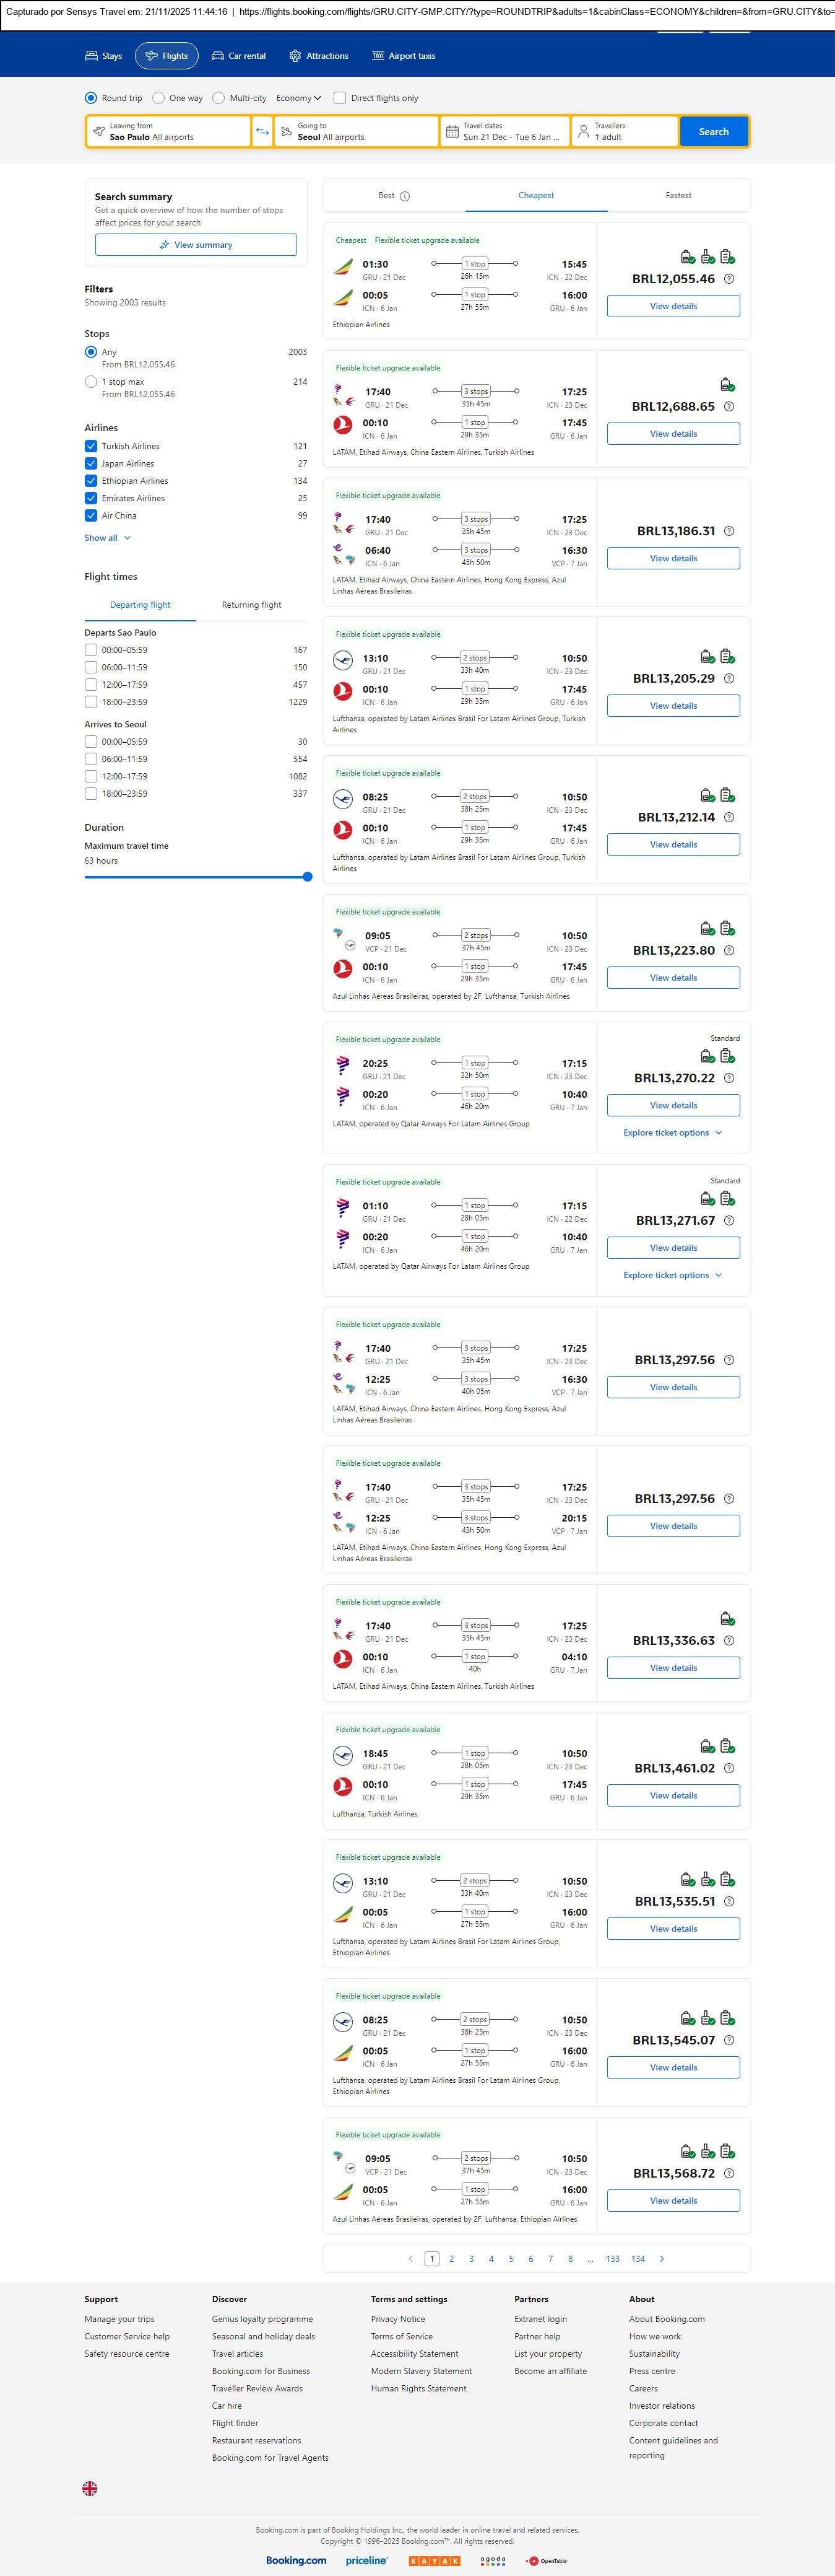This screenshot has height=2576, width=835.
Task: Click the price info icon beside BRL12,055.46
Action: (x=729, y=279)
